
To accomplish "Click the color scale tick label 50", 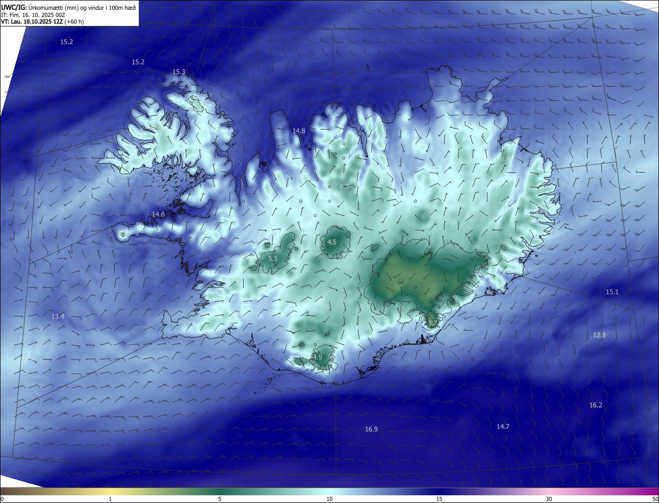I will pyautogui.click(x=655, y=499).
